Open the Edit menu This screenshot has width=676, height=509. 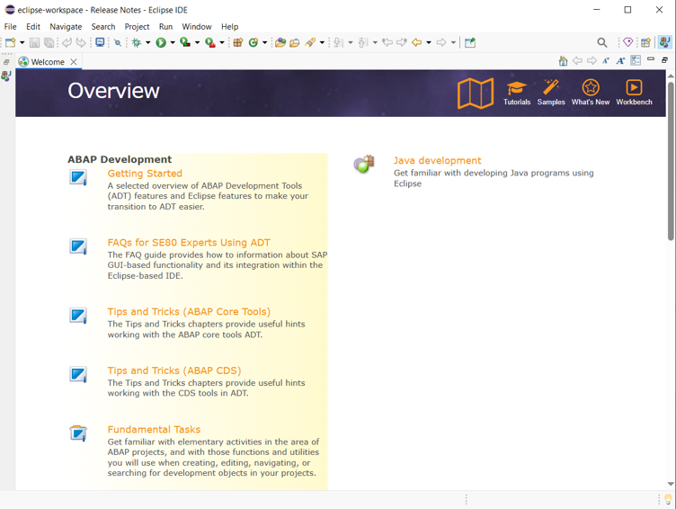point(32,27)
